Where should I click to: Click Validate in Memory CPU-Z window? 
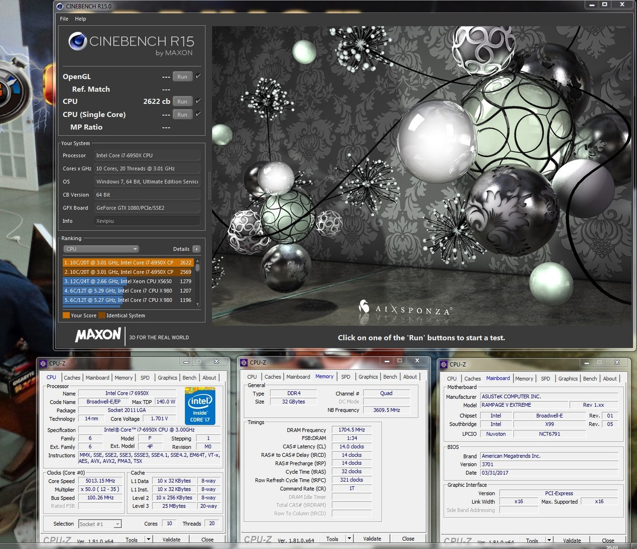(372, 539)
